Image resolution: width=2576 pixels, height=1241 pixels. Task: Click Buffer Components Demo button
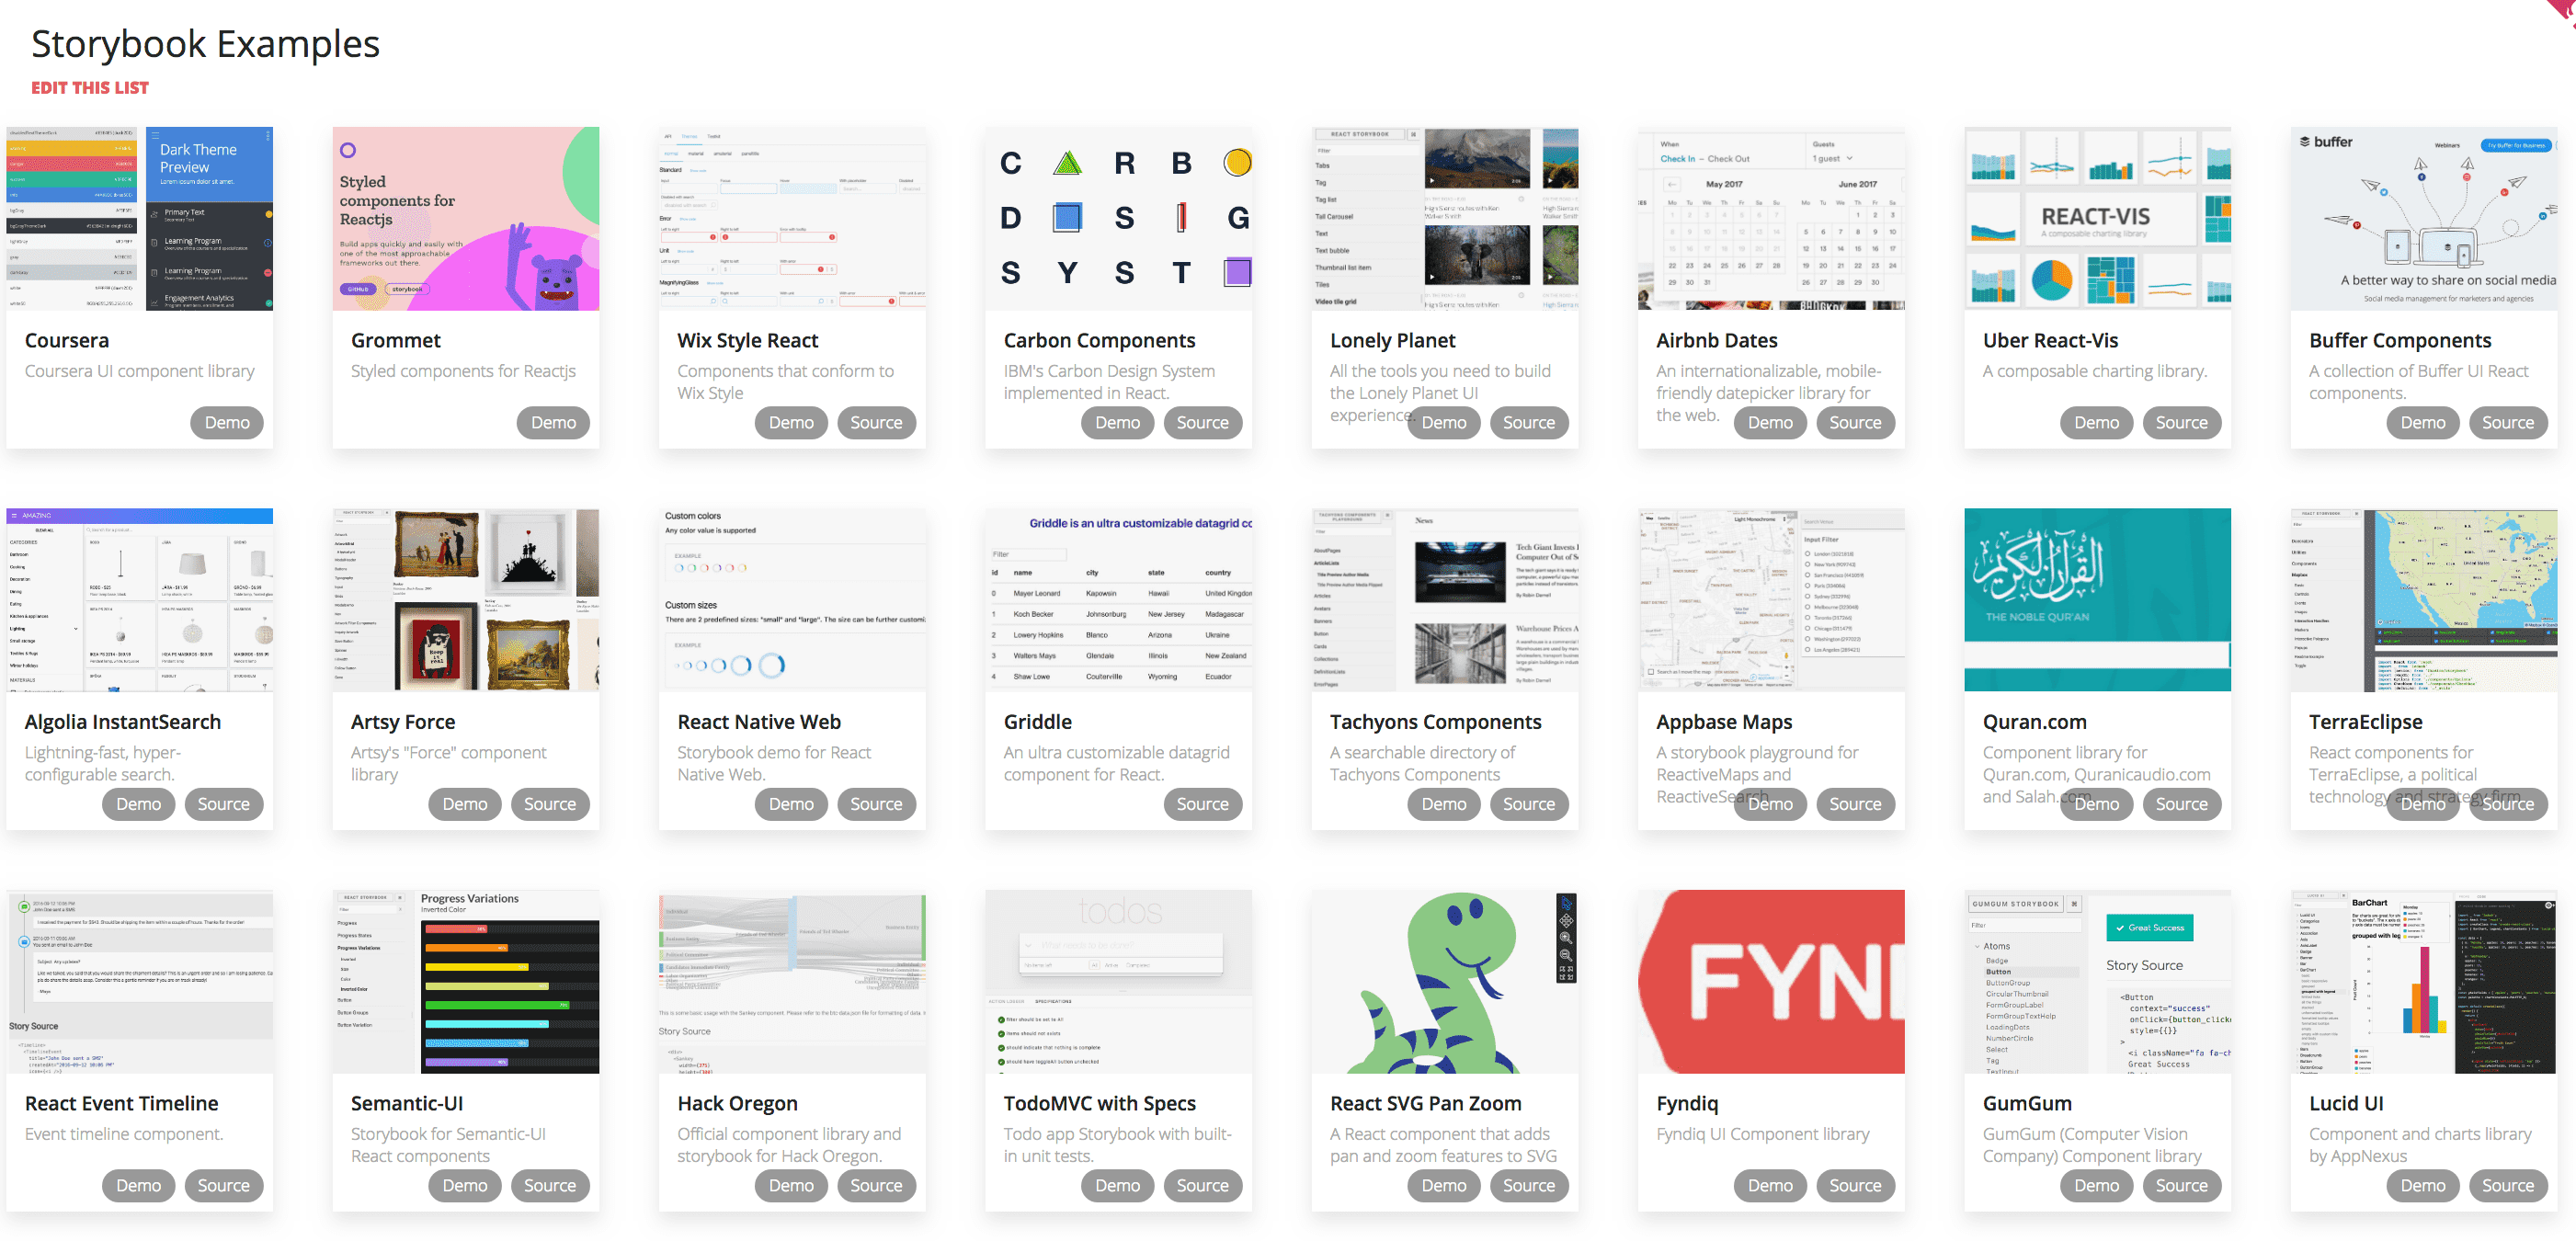[x=2423, y=423]
